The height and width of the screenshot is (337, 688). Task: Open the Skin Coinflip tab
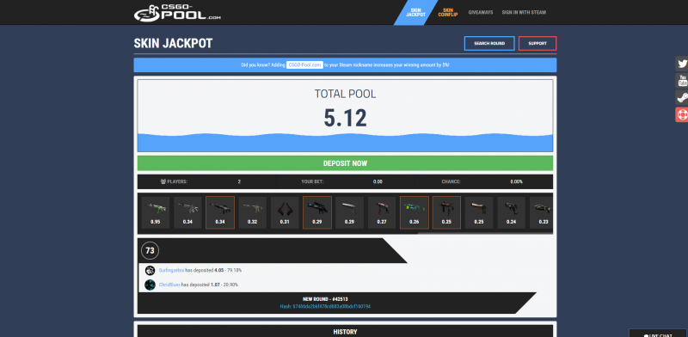click(x=447, y=12)
